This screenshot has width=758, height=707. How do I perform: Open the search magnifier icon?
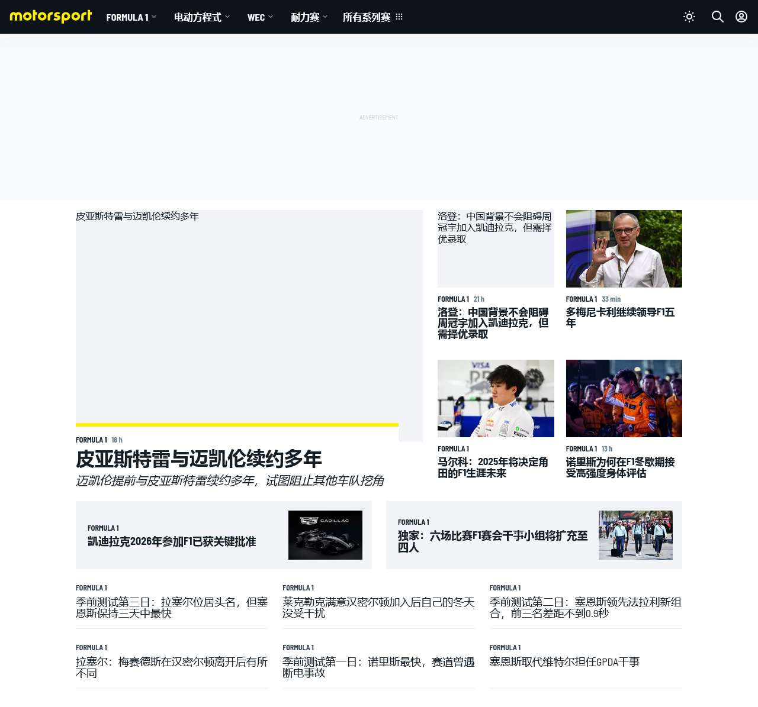tap(718, 17)
